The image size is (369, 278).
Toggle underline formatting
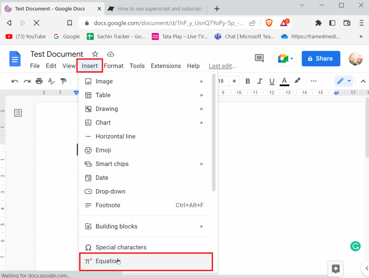(x=272, y=81)
